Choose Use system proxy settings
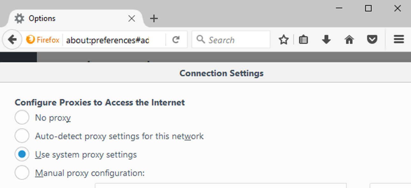Image resolution: width=411 pixels, height=188 pixels. tap(22, 155)
